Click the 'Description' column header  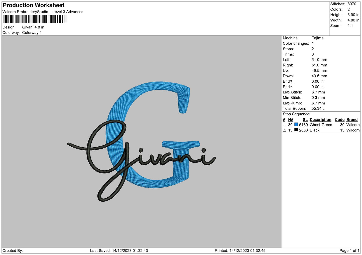(x=320, y=120)
